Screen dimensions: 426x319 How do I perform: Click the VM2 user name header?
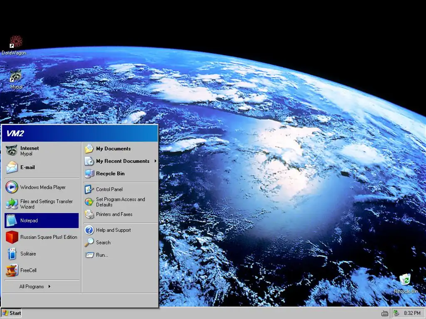click(x=15, y=133)
